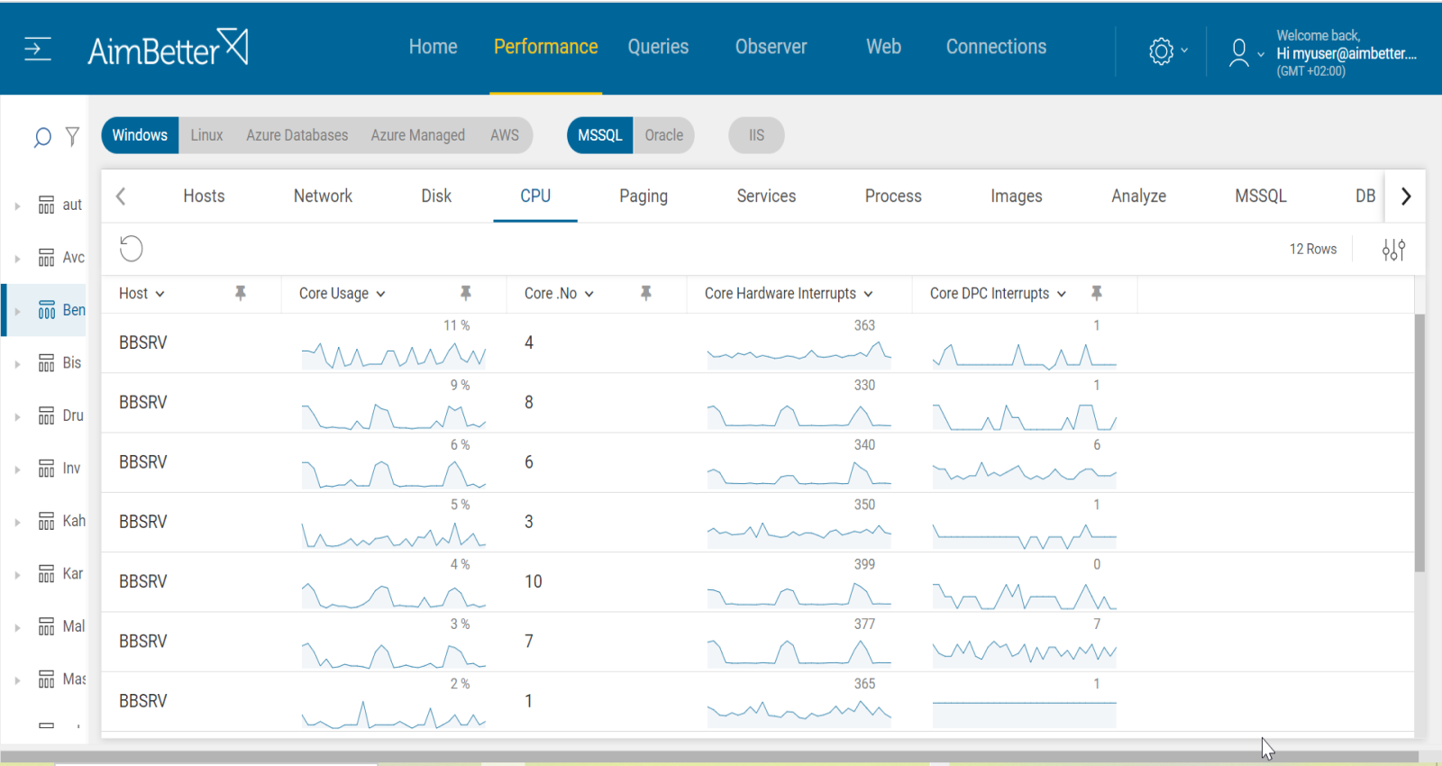Open the Network tab
The width and height of the screenshot is (1442, 766).
(323, 196)
